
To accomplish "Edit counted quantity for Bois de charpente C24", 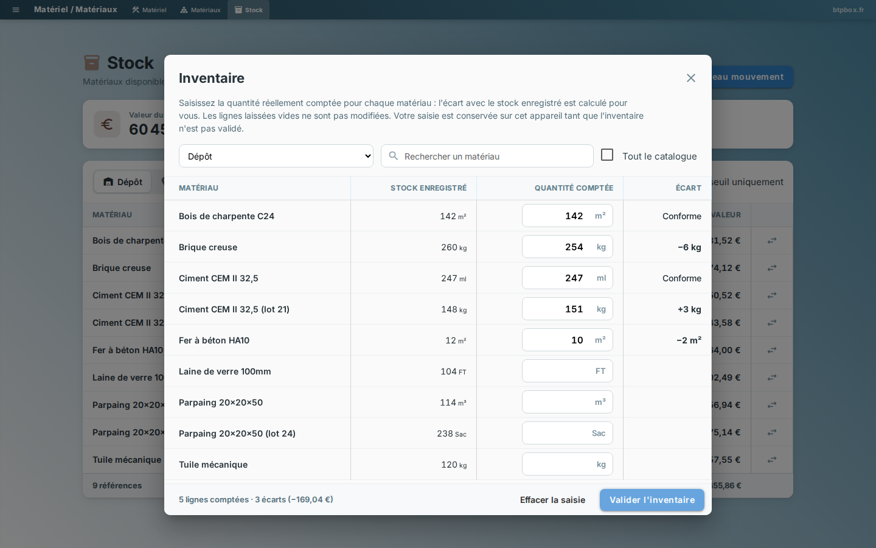I will (x=568, y=216).
